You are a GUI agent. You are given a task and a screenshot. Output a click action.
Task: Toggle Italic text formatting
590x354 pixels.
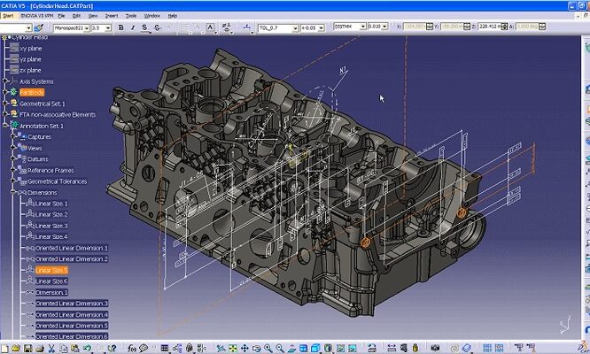[x=133, y=27]
